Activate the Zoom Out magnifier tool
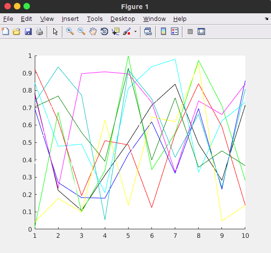Screen dimensions: 271x253 coord(81,31)
